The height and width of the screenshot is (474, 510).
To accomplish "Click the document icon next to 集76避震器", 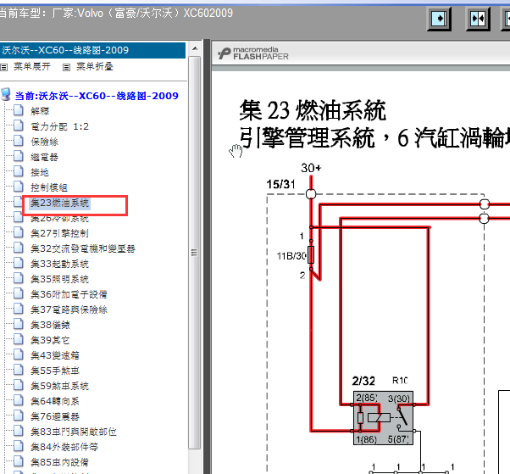I will (19, 415).
